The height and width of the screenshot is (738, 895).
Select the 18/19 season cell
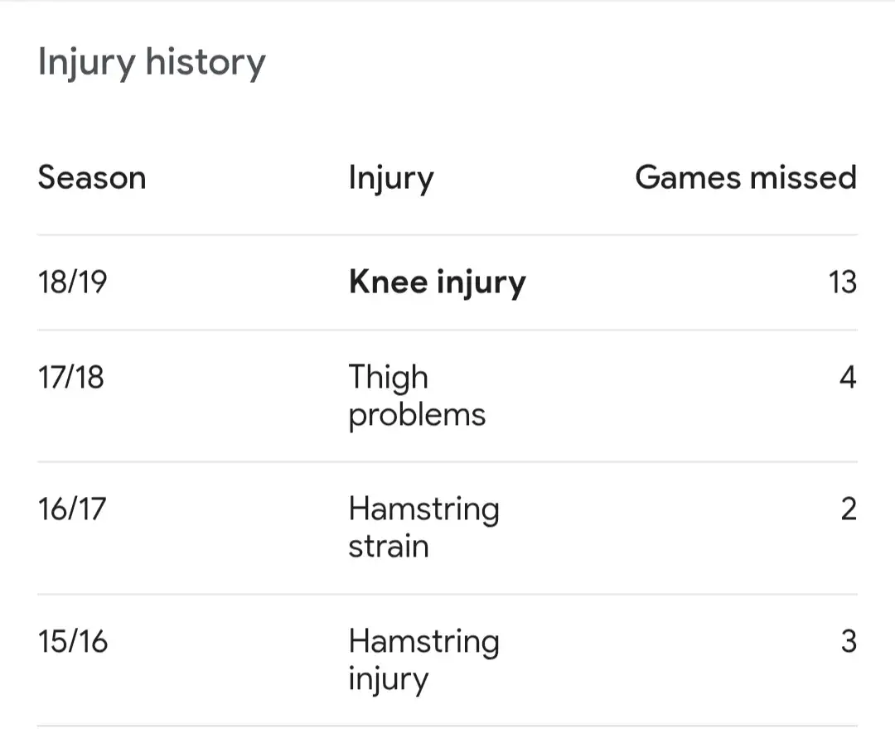[x=73, y=282]
